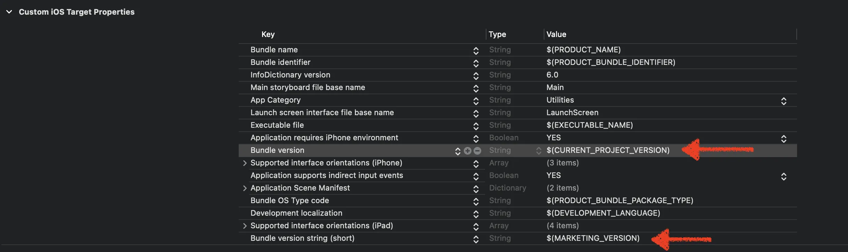The width and height of the screenshot is (848, 252).
Task: Open key stepper for Bundle version string (short)
Action: (x=476, y=239)
